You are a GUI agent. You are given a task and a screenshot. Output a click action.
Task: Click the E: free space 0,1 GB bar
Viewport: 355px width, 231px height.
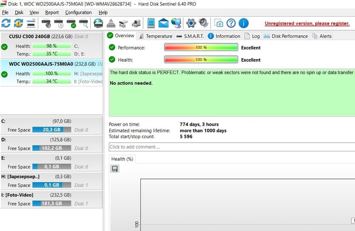point(52,167)
